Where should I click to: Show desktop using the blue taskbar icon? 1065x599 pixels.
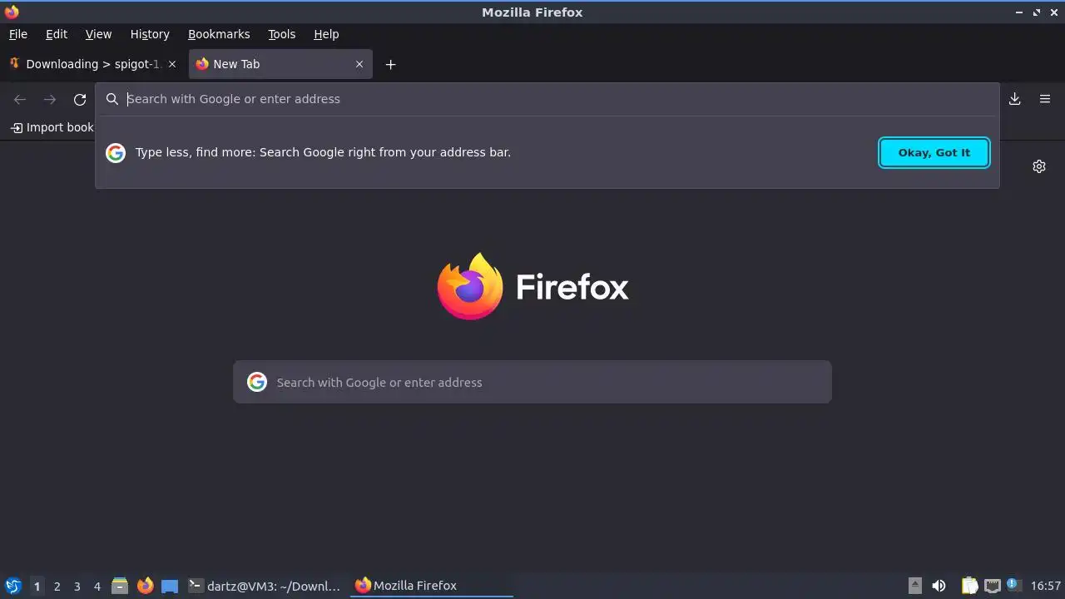point(170,586)
